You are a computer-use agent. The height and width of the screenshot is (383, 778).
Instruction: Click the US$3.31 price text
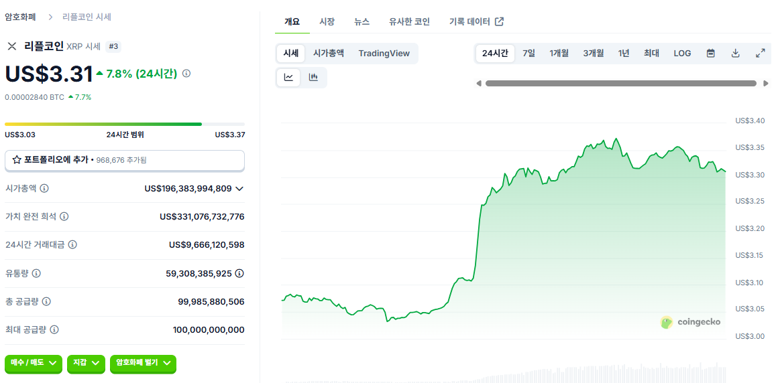coord(49,74)
